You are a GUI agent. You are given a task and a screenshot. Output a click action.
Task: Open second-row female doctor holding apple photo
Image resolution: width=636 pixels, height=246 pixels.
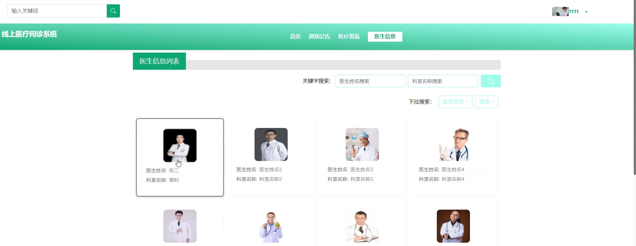[271, 226]
